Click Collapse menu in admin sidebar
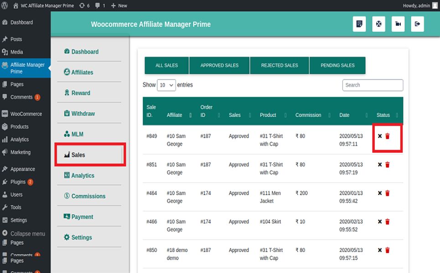The width and height of the screenshot is (440, 273). click(27, 234)
